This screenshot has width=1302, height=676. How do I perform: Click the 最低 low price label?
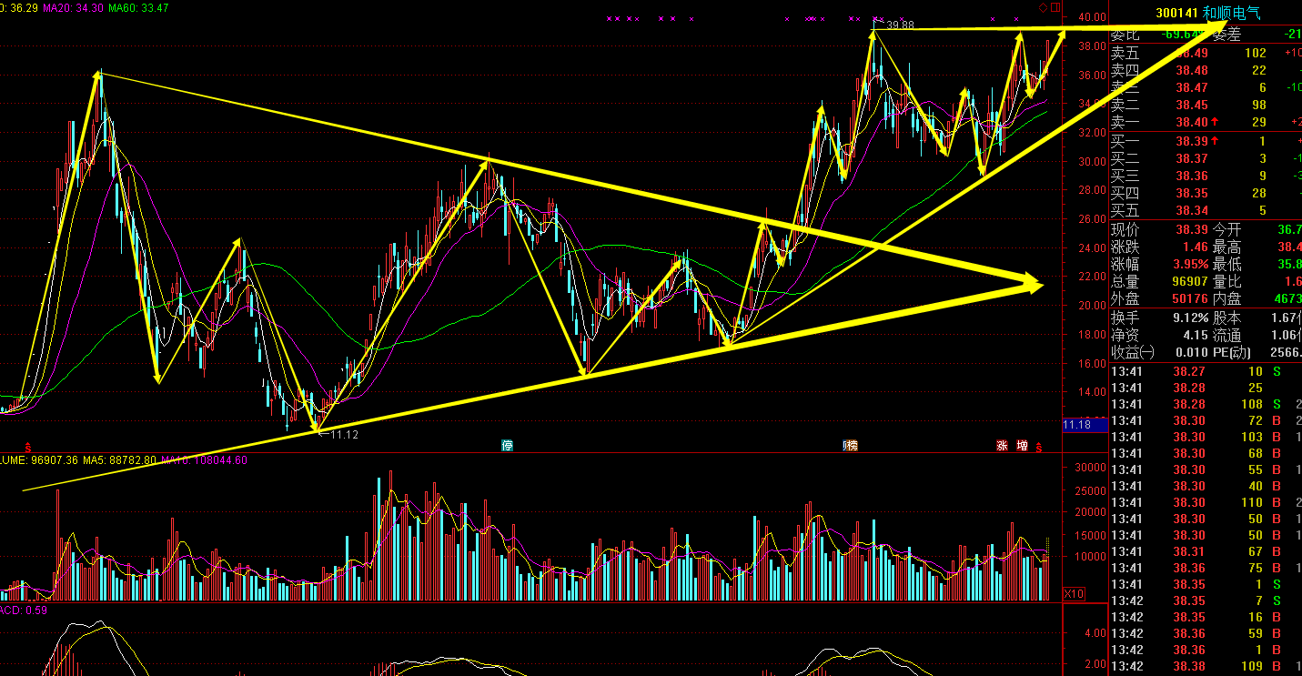pos(1227,264)
